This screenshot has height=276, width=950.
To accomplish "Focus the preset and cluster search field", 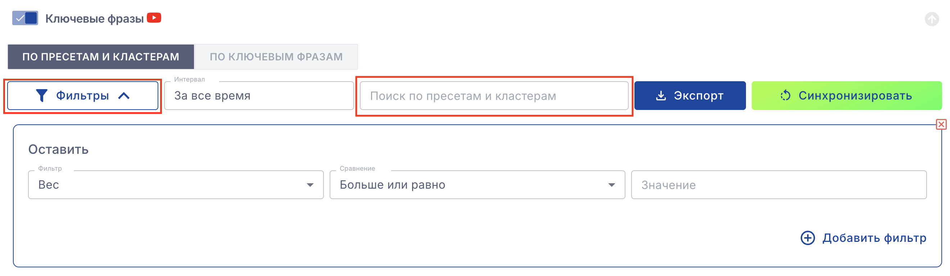I will click(x=493, y=96).
